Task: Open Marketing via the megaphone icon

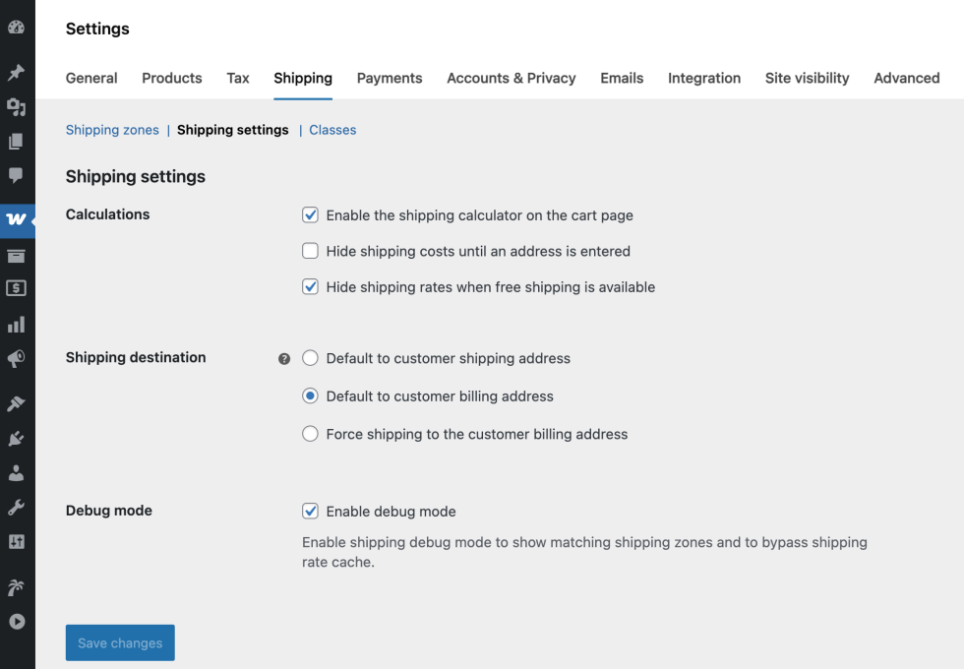Action: click(x=16, y=359)
